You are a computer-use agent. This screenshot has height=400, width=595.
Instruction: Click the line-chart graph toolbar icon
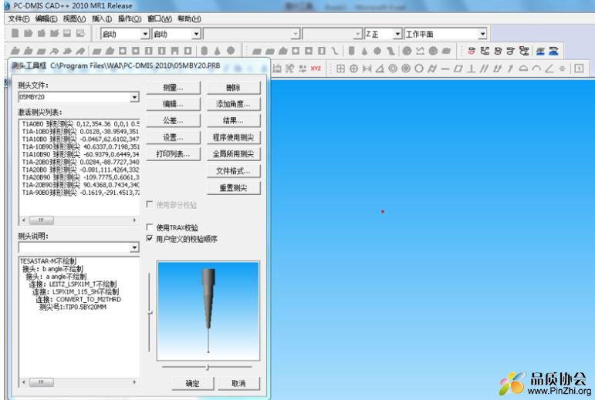(420, 51)
